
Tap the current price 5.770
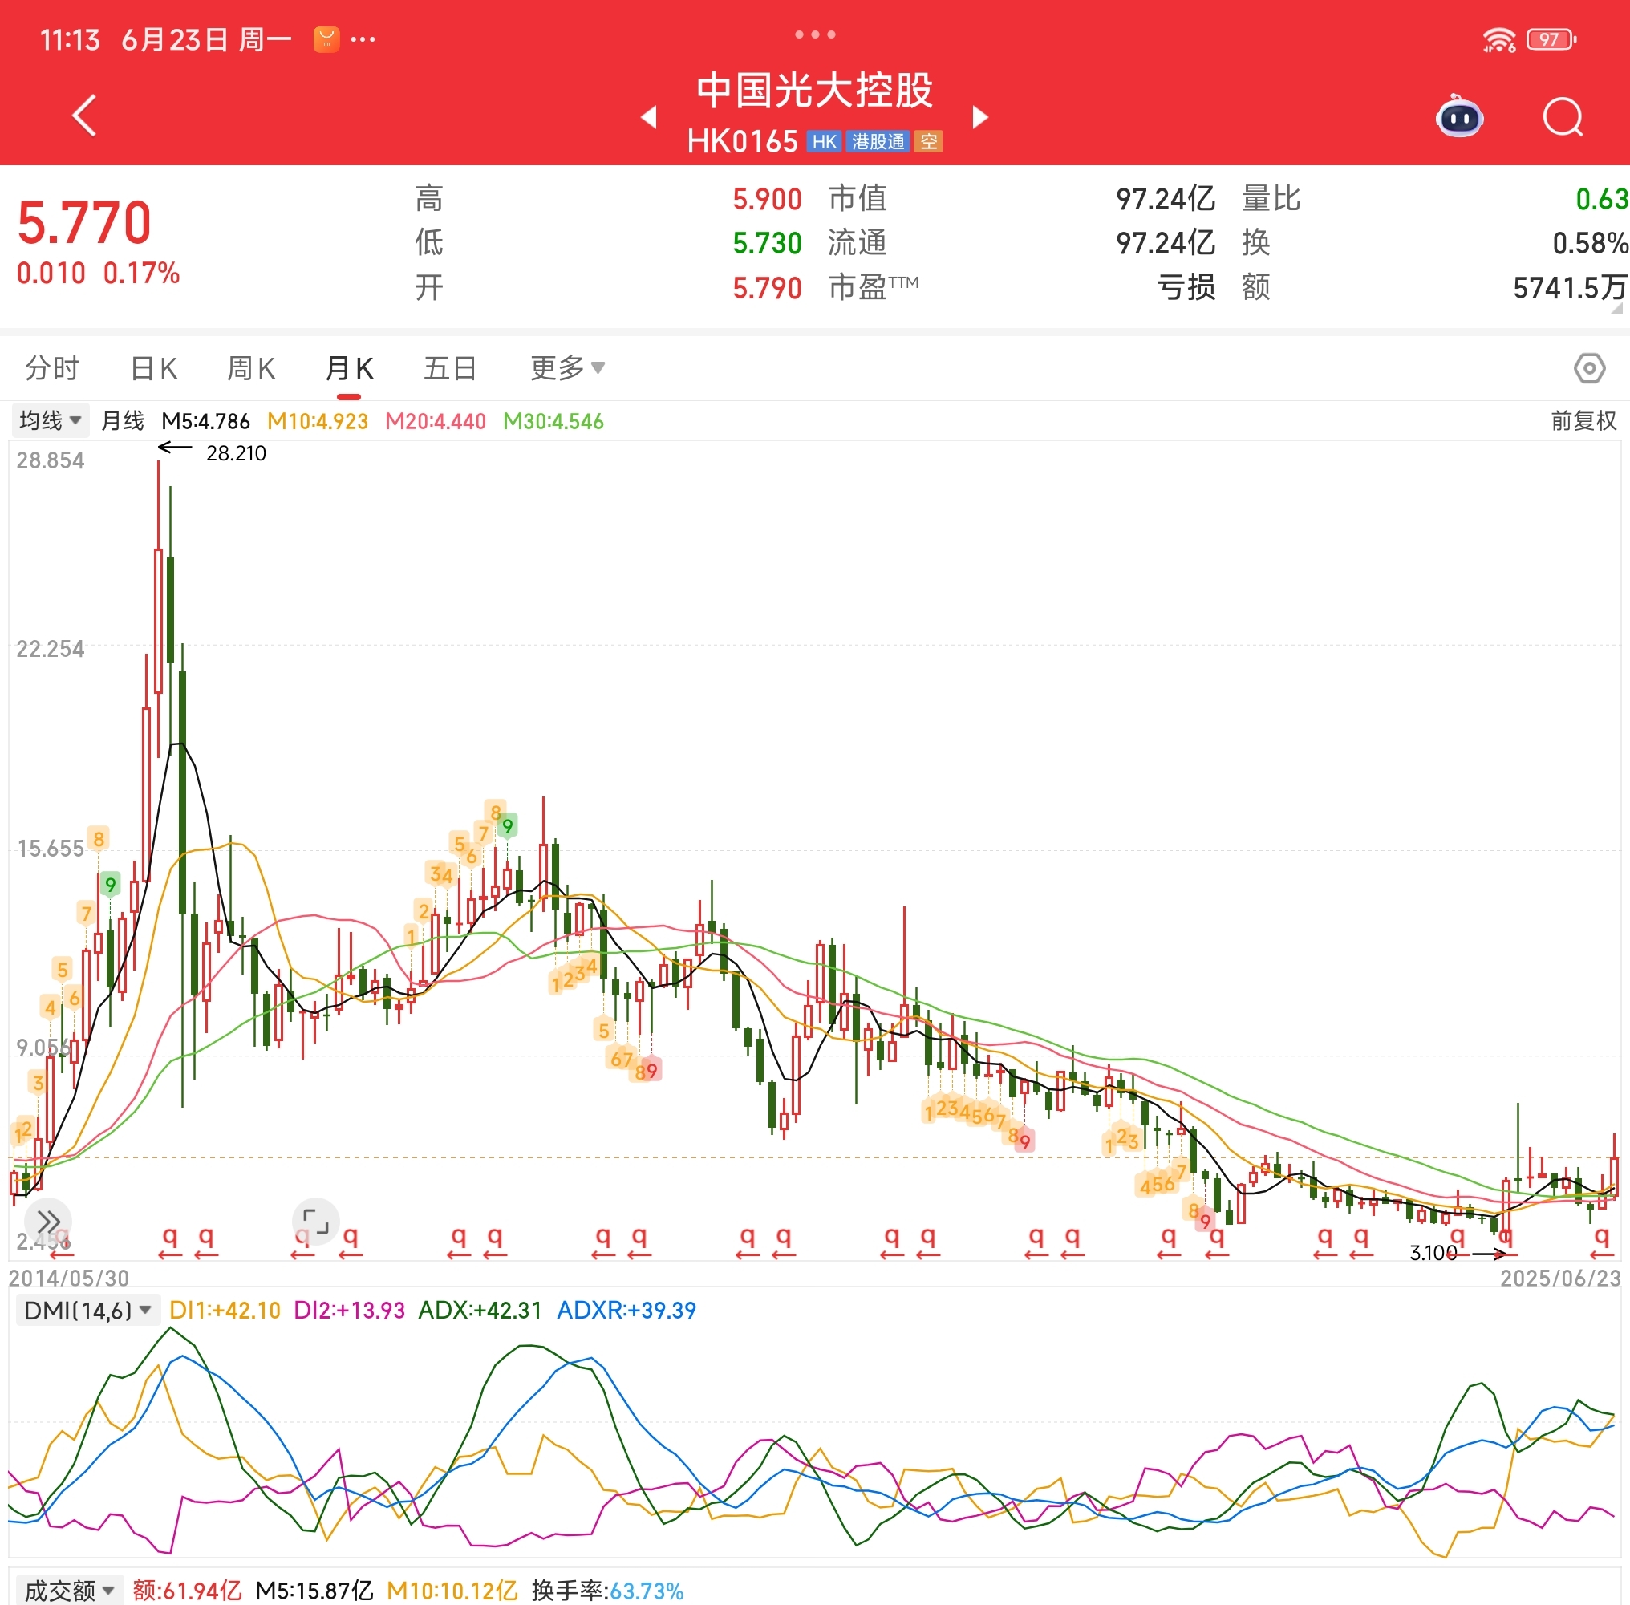click(x=83, y=222)
